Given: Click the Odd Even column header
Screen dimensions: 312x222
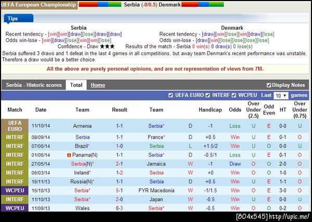Looking at the screenshot, I should pyautogui.click(x=269, y=110).
